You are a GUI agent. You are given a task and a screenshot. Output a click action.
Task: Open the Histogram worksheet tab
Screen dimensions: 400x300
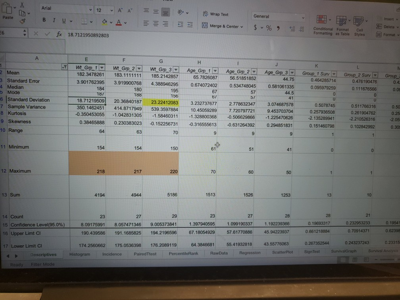click(x=79, y=254)
